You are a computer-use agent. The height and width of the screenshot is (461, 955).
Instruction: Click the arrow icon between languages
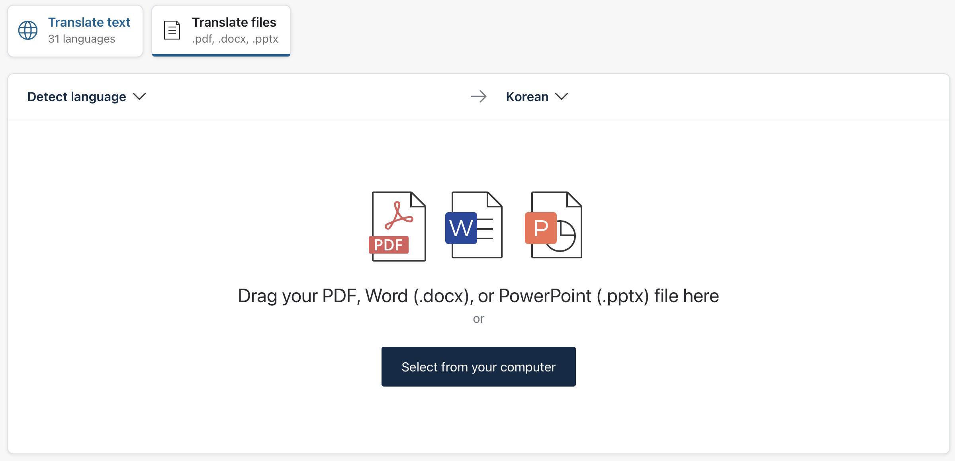pos(478,96)
